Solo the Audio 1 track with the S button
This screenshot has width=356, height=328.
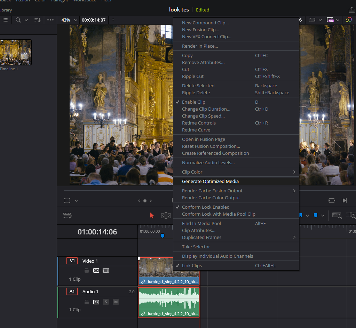pyautogui.click(x=106, y=302)
